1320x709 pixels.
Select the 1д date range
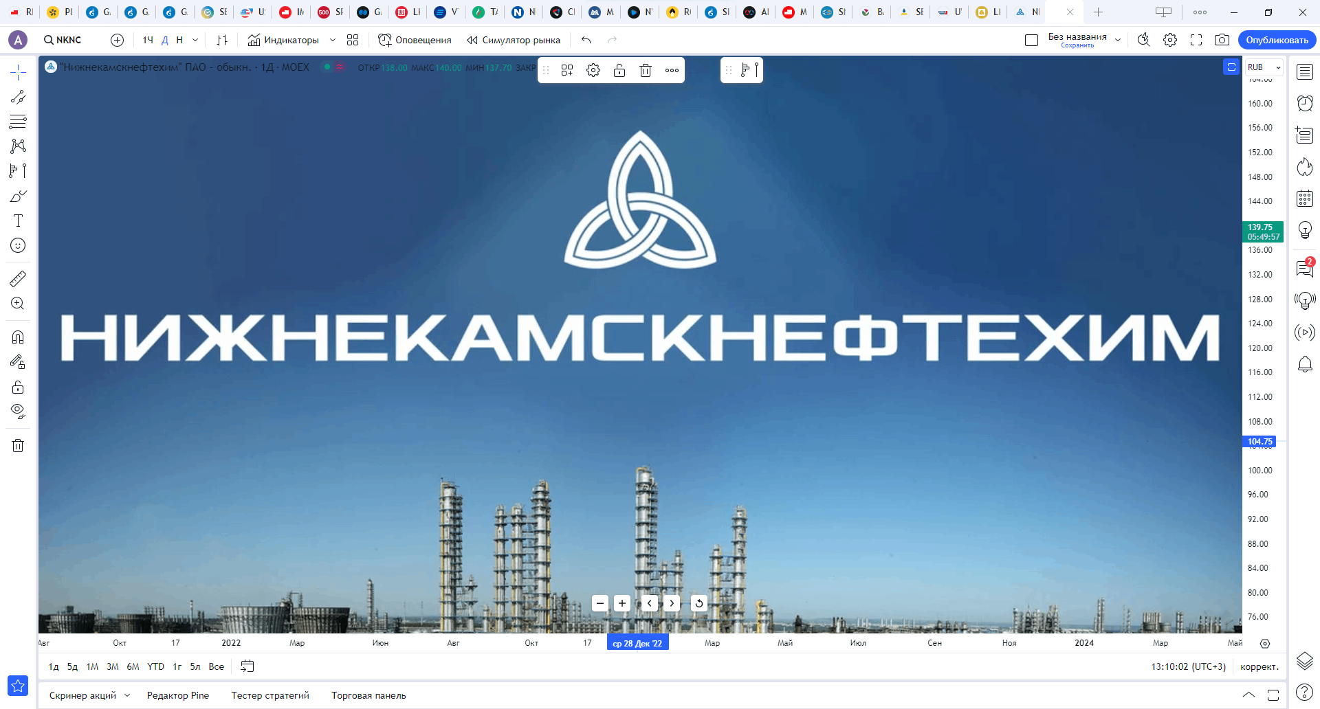(54, 666)
